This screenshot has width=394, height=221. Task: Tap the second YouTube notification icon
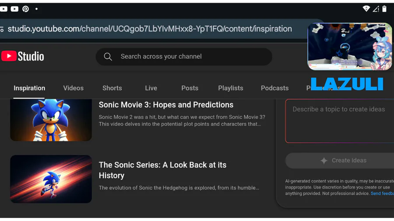click(x=14, y=9)
